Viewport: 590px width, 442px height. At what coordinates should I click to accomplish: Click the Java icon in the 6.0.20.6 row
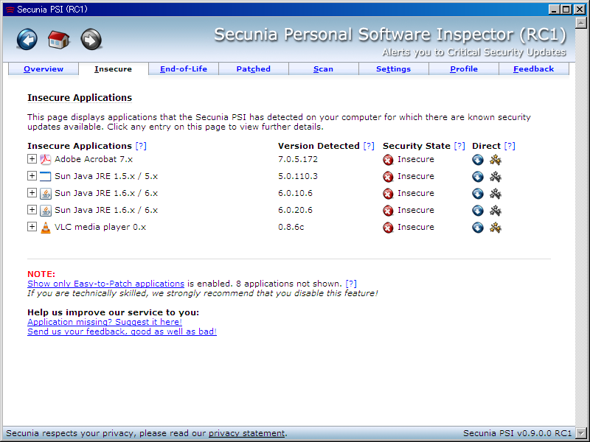(x=46, y=210)
